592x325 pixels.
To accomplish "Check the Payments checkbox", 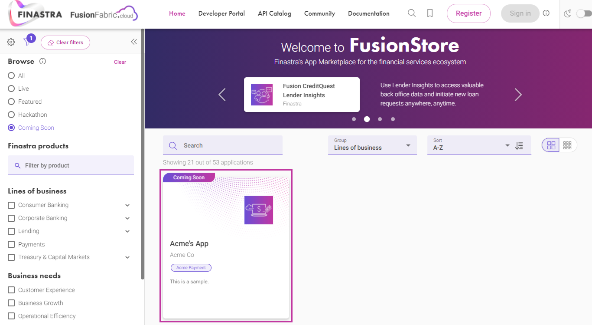I will pos(11,244).
